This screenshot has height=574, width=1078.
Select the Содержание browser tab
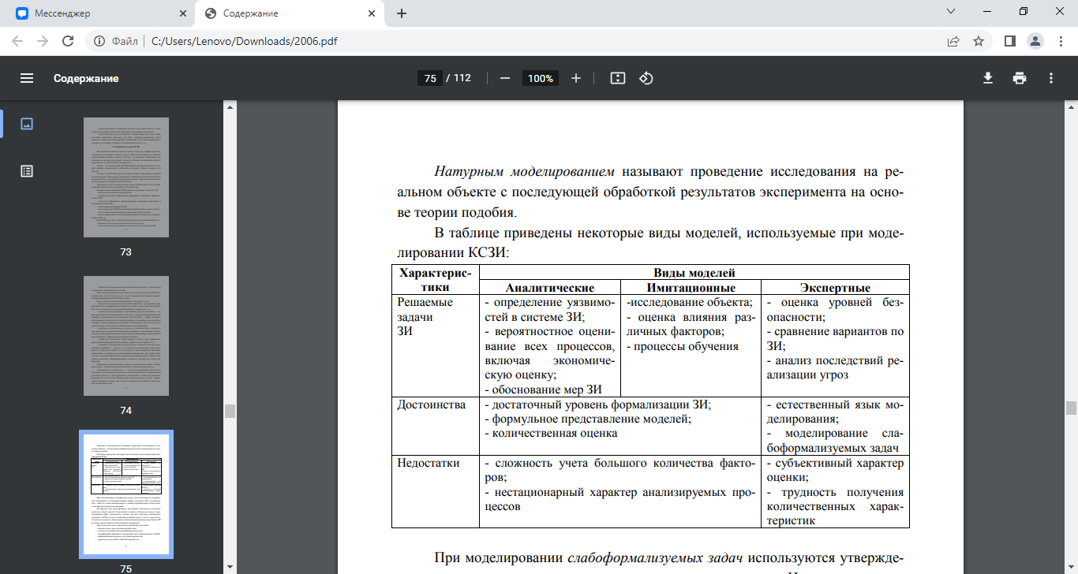290,13
